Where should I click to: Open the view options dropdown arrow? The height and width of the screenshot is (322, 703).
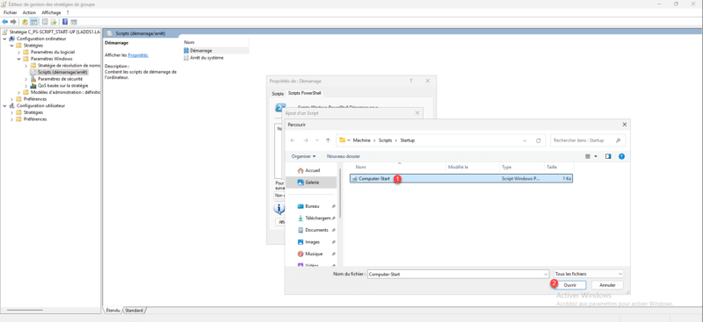pyautogui.click(x=596, y=156)
